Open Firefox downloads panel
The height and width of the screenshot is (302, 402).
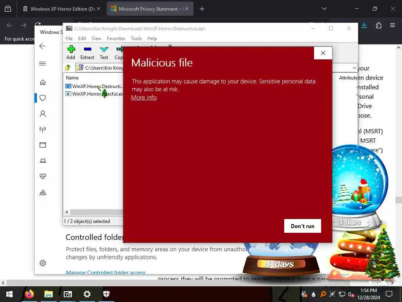[x=364, y=25]
